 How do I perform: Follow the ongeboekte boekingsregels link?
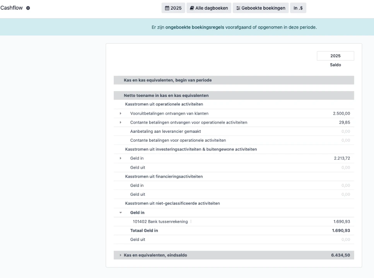195,27
